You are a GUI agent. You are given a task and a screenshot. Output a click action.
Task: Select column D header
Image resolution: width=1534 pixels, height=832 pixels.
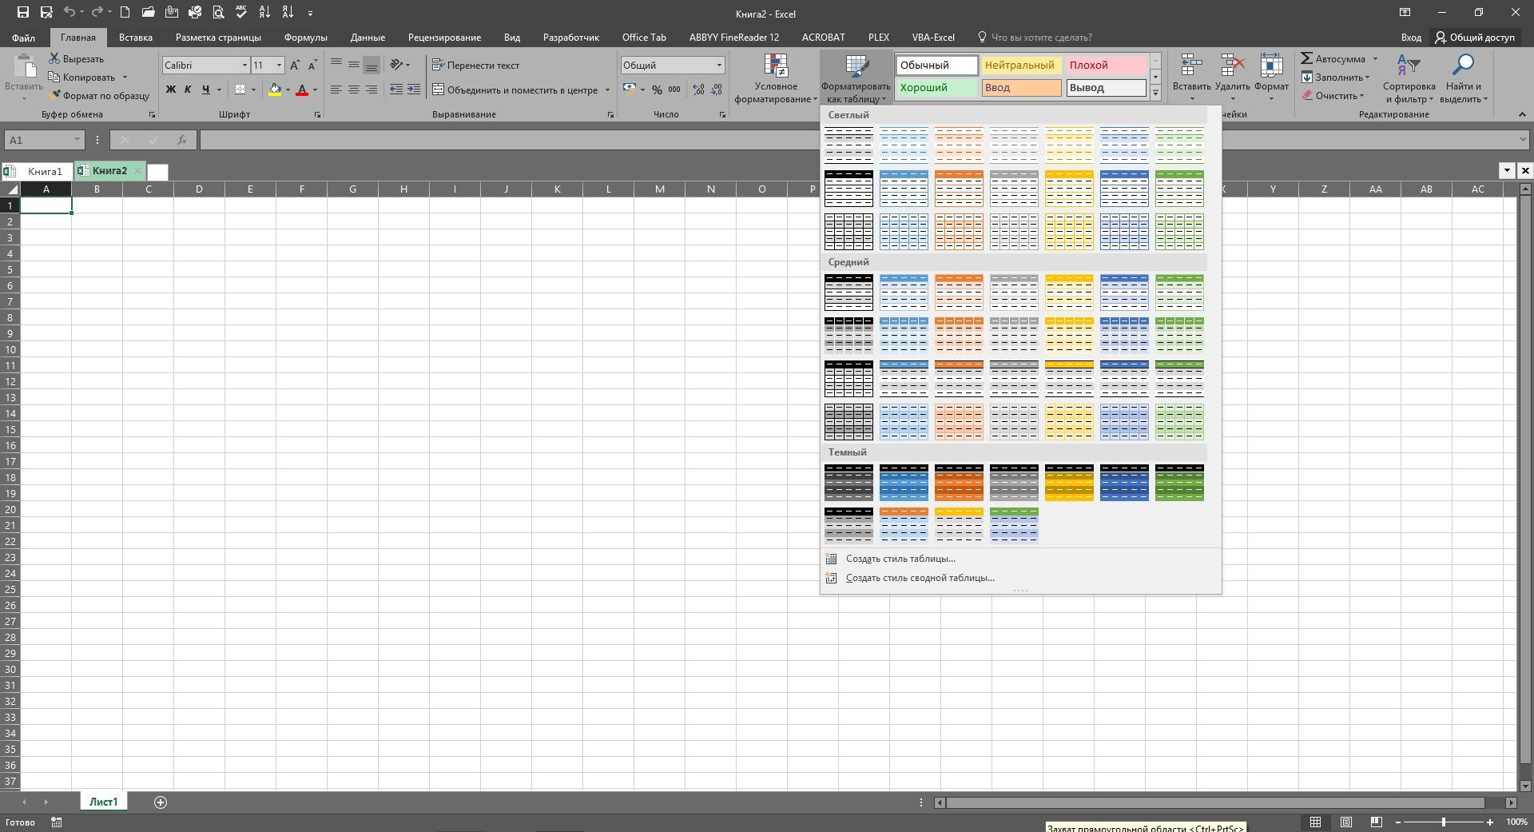pos(199,189)
